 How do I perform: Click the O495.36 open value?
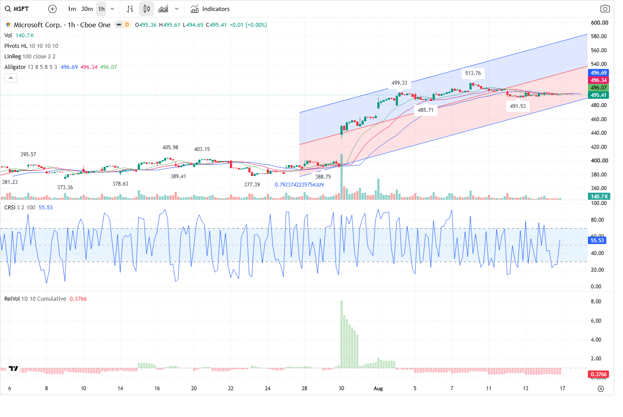tap(146, 25)
